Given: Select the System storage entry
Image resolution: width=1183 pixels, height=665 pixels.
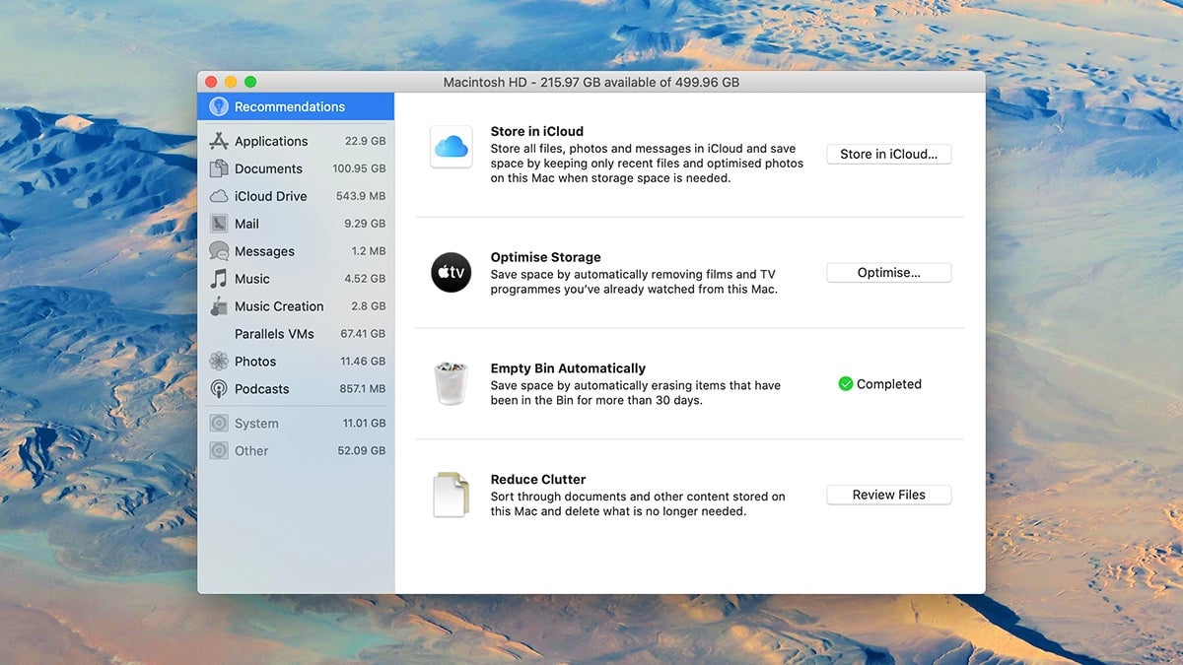Looking at the screenshot, I should [x=256, y=422].
